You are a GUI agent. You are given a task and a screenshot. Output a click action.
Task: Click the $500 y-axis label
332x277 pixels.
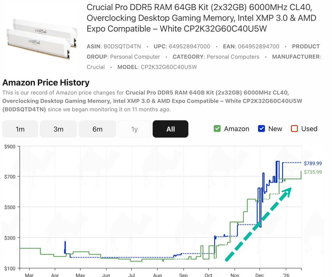(x=10, y=207)
